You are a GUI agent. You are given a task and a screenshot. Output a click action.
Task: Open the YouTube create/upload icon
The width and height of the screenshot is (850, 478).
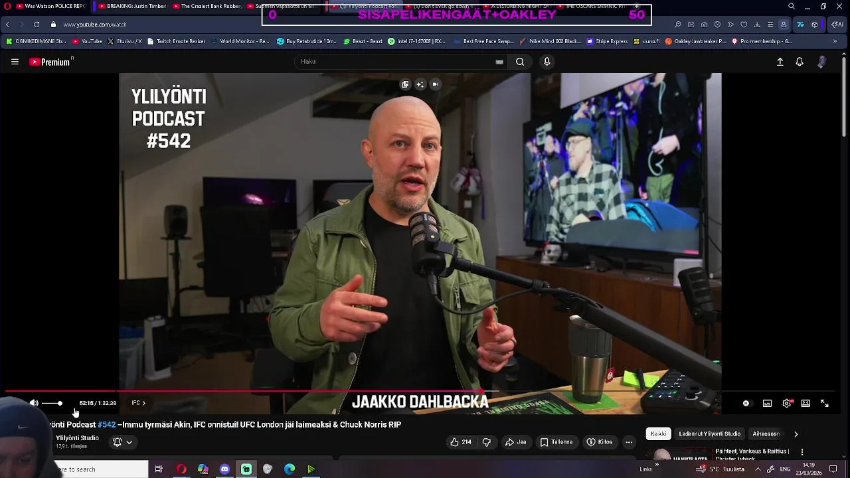coord(780,62)
